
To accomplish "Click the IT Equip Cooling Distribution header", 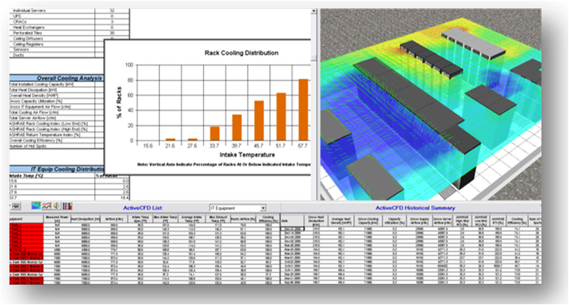I will [57, 169].
